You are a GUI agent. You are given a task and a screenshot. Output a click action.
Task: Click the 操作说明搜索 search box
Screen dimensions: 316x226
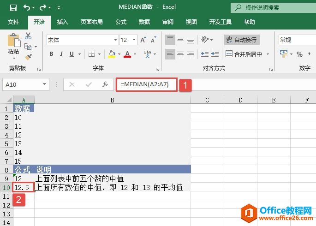point(272,7)
